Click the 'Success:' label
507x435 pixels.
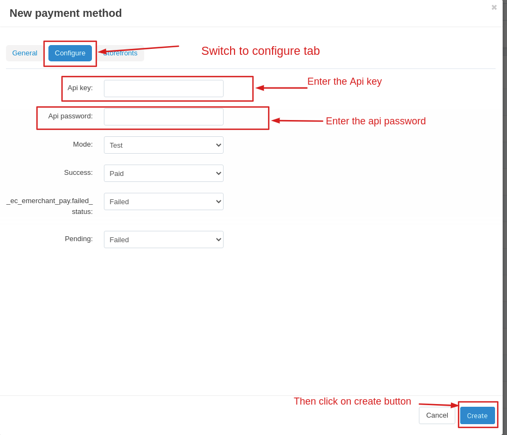click(78, 173)
